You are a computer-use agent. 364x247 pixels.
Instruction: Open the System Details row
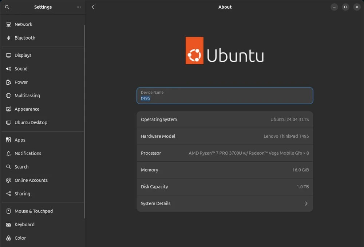coord(225,203)
